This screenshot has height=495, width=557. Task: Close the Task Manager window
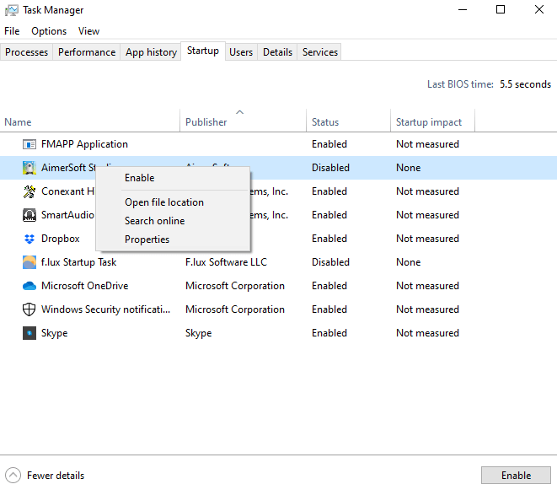539,9
